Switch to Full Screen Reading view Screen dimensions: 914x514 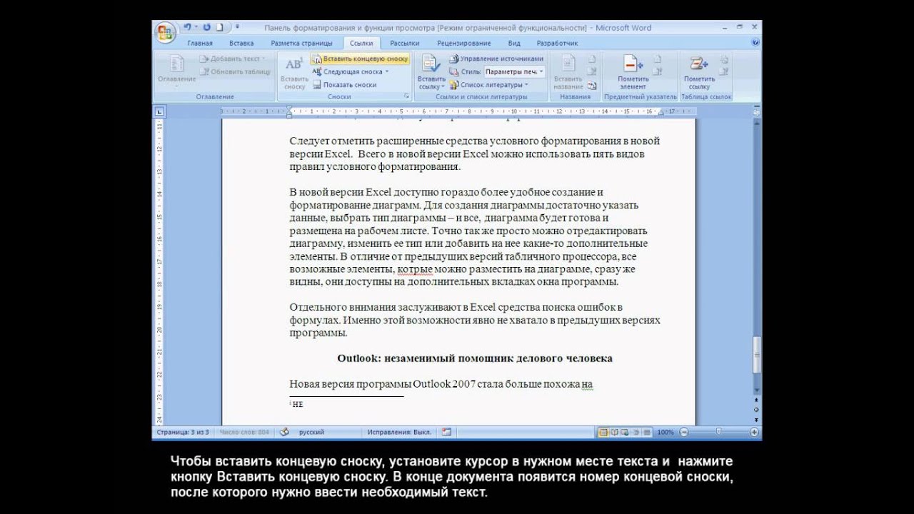tap(614, 432)
